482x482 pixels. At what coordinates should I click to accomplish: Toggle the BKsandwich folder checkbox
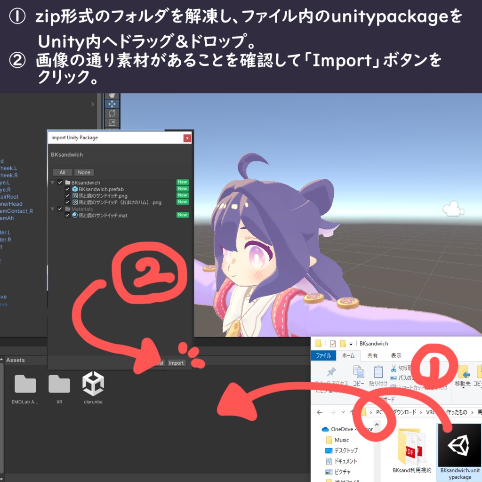(x=60, y=182)
